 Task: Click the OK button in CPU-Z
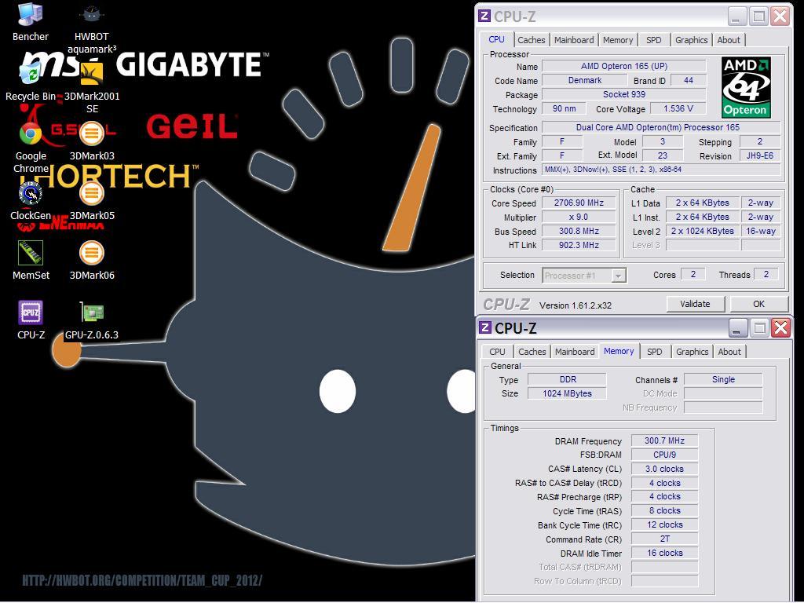(759, 304)
